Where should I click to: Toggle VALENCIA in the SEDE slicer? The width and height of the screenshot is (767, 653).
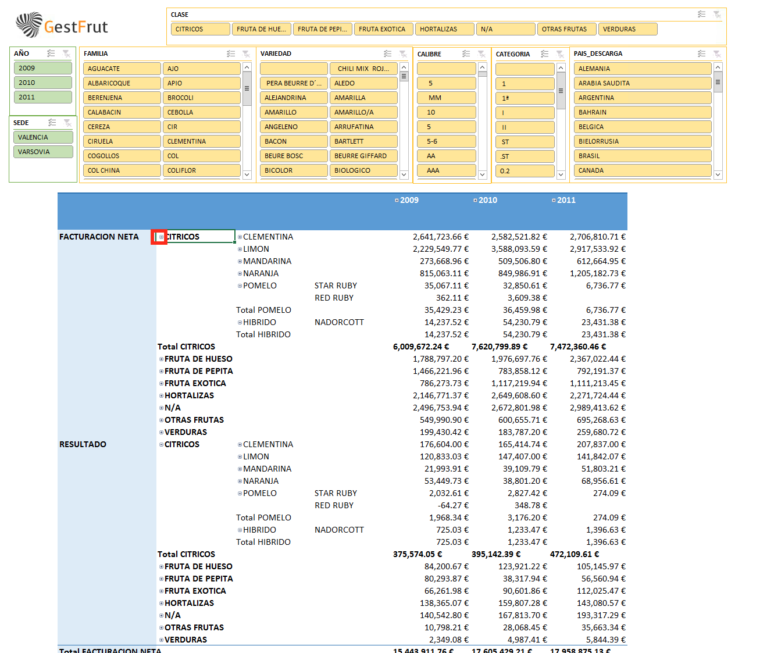tap(42, 137)
